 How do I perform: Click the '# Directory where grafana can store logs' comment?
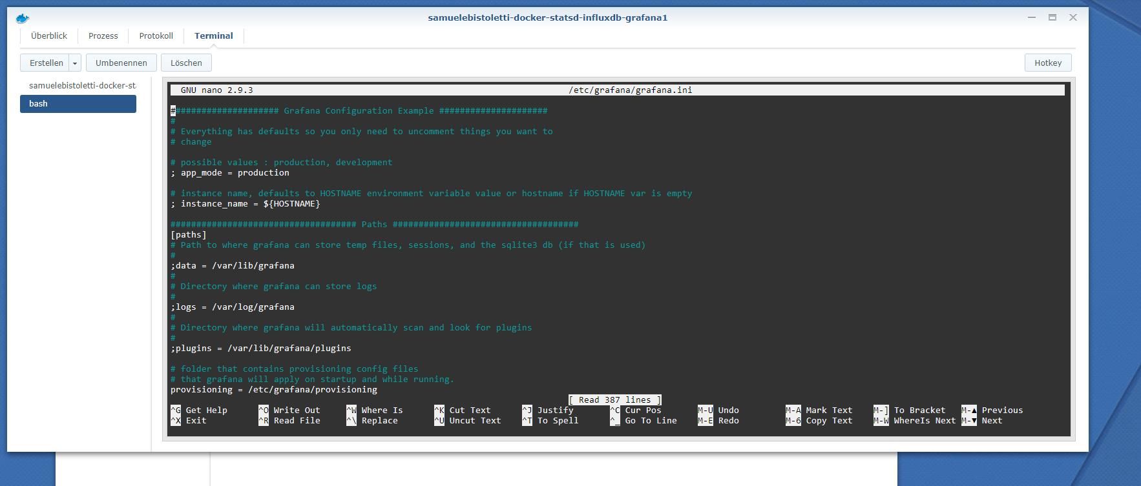274,287
